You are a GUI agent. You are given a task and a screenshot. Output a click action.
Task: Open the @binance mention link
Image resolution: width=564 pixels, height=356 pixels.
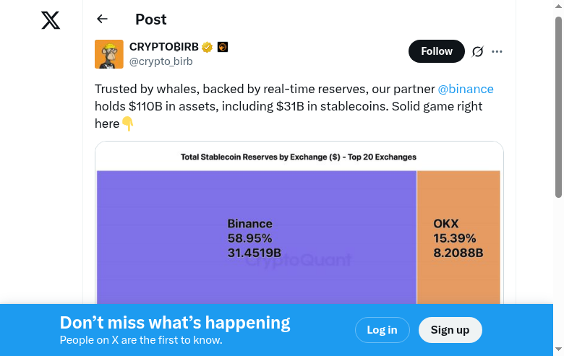coord(466,89)
